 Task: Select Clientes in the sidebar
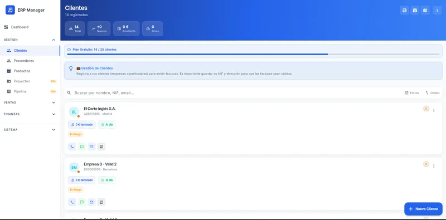[30, 51]
